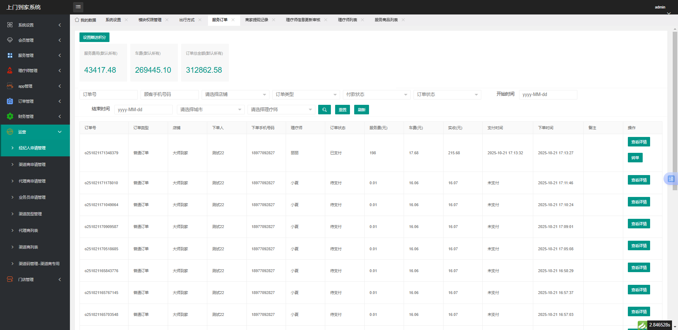
Task: Click the floating translate icon
Action: point(671,179)
